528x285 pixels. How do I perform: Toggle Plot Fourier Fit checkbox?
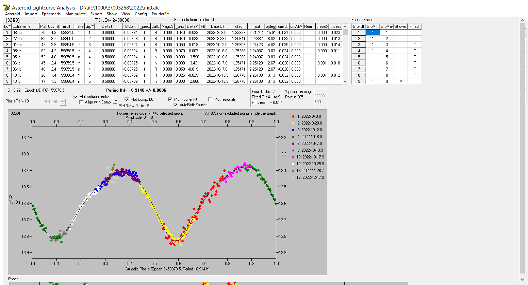click(170, 99)
